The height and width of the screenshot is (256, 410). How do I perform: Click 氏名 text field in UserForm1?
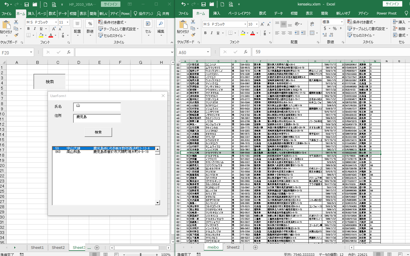tap(97, 107)
